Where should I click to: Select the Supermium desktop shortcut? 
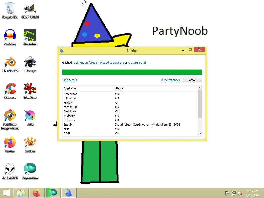30,171
